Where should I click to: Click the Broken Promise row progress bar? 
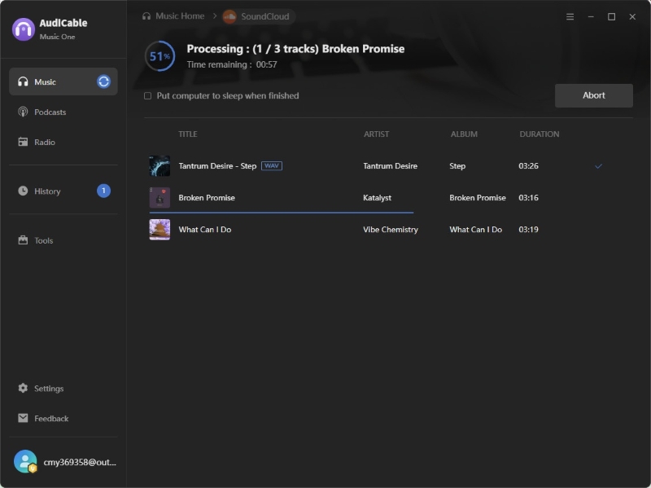click(281, 213)
